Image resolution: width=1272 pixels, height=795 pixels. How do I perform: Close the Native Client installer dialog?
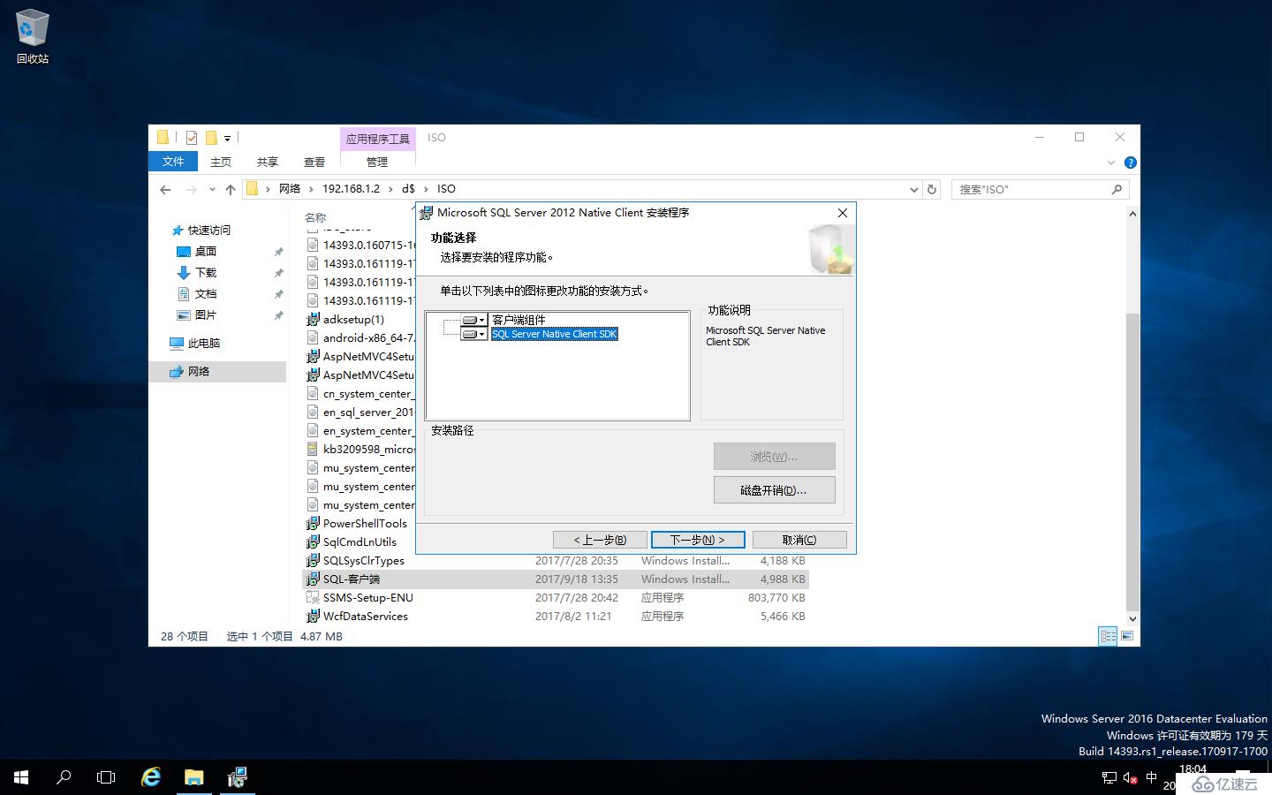coord(842,213)
